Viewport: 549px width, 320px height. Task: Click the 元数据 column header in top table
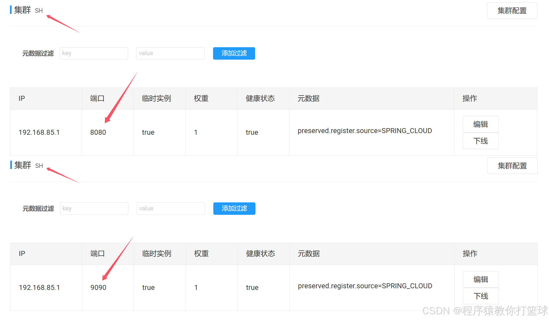[x=308, y=99]
